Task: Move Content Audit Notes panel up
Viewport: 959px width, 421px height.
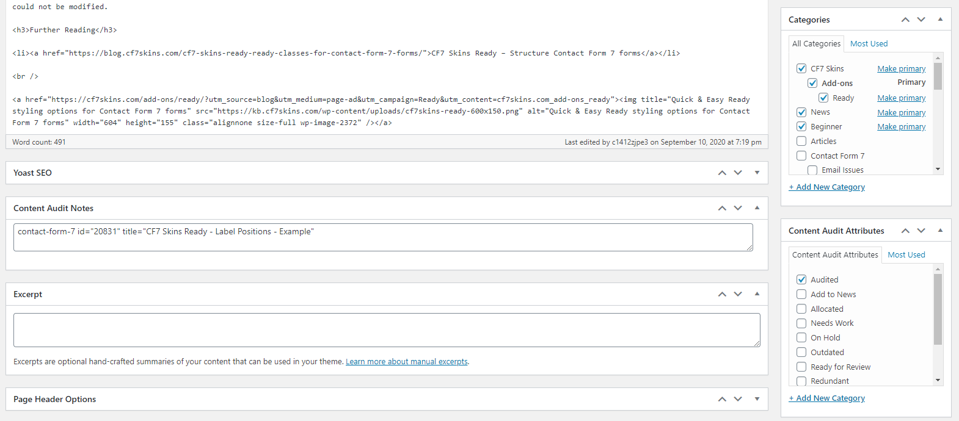Action: pos(722,208)
